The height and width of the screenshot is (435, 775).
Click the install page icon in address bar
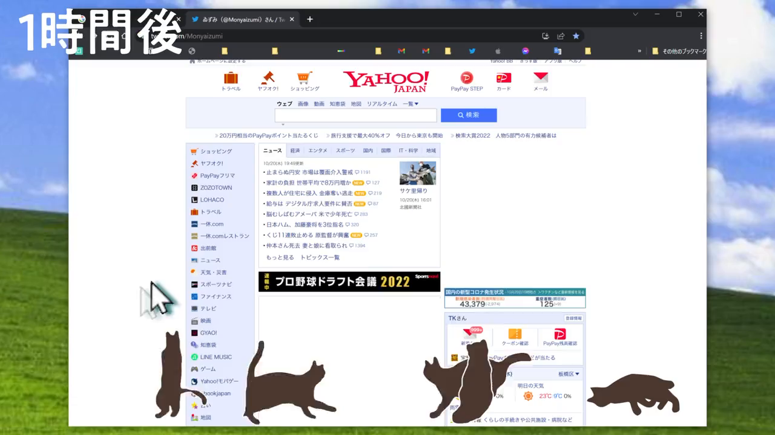[546, 36]
